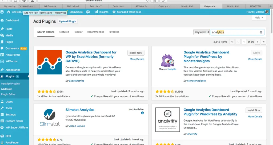Viewport: 273px width, 145px height.
Task: Switch to the Featured plugins tab
Action: tap(64, 32)
